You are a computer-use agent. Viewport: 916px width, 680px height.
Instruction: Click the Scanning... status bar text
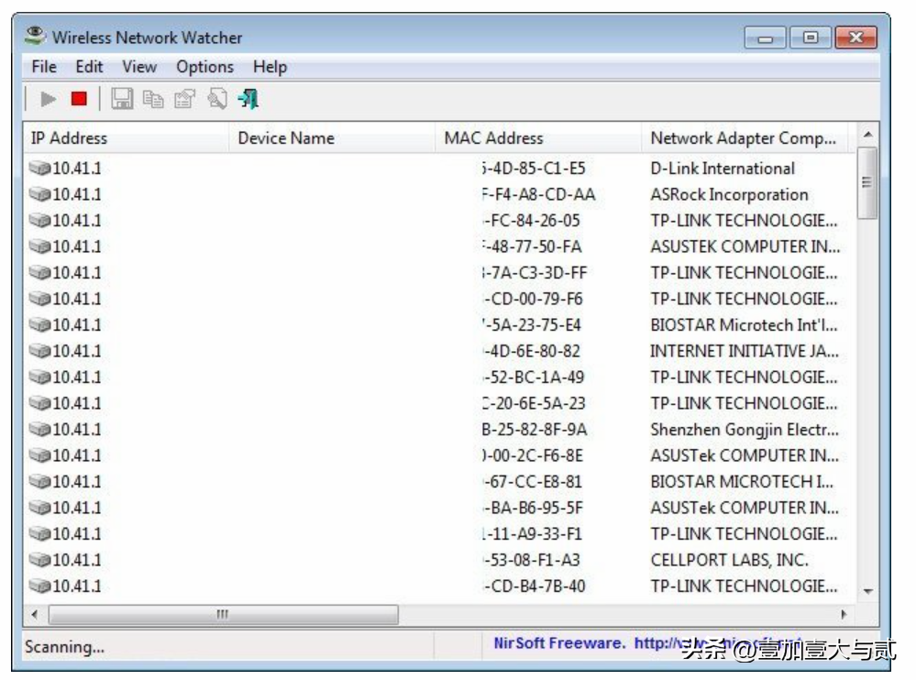click(x=65, y=647)
